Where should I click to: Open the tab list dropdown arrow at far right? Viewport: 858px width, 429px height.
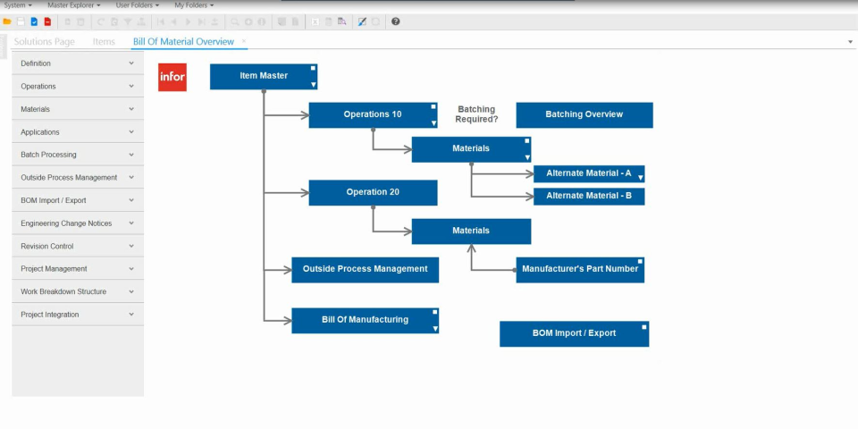click(850, 42)
